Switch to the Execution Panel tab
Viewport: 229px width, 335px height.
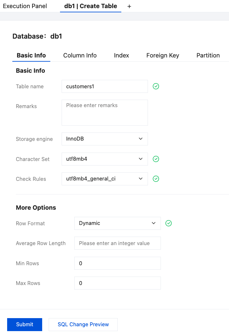(25, 6)
